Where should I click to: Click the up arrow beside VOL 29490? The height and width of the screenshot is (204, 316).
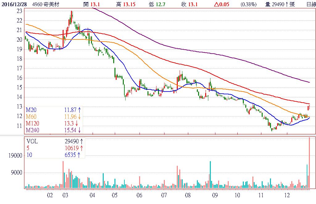[81, 141]
